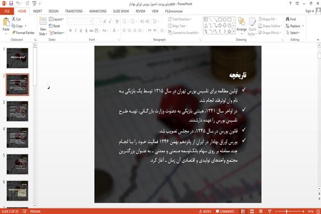Decrease font size with the small A

(110, 21)
